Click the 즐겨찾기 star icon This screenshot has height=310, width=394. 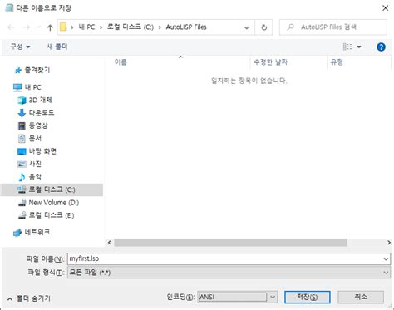pyautogui.click(x=18, y=71)
